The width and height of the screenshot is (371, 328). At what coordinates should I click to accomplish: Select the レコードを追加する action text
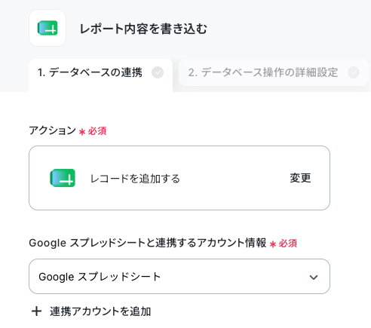coord(135,179)
